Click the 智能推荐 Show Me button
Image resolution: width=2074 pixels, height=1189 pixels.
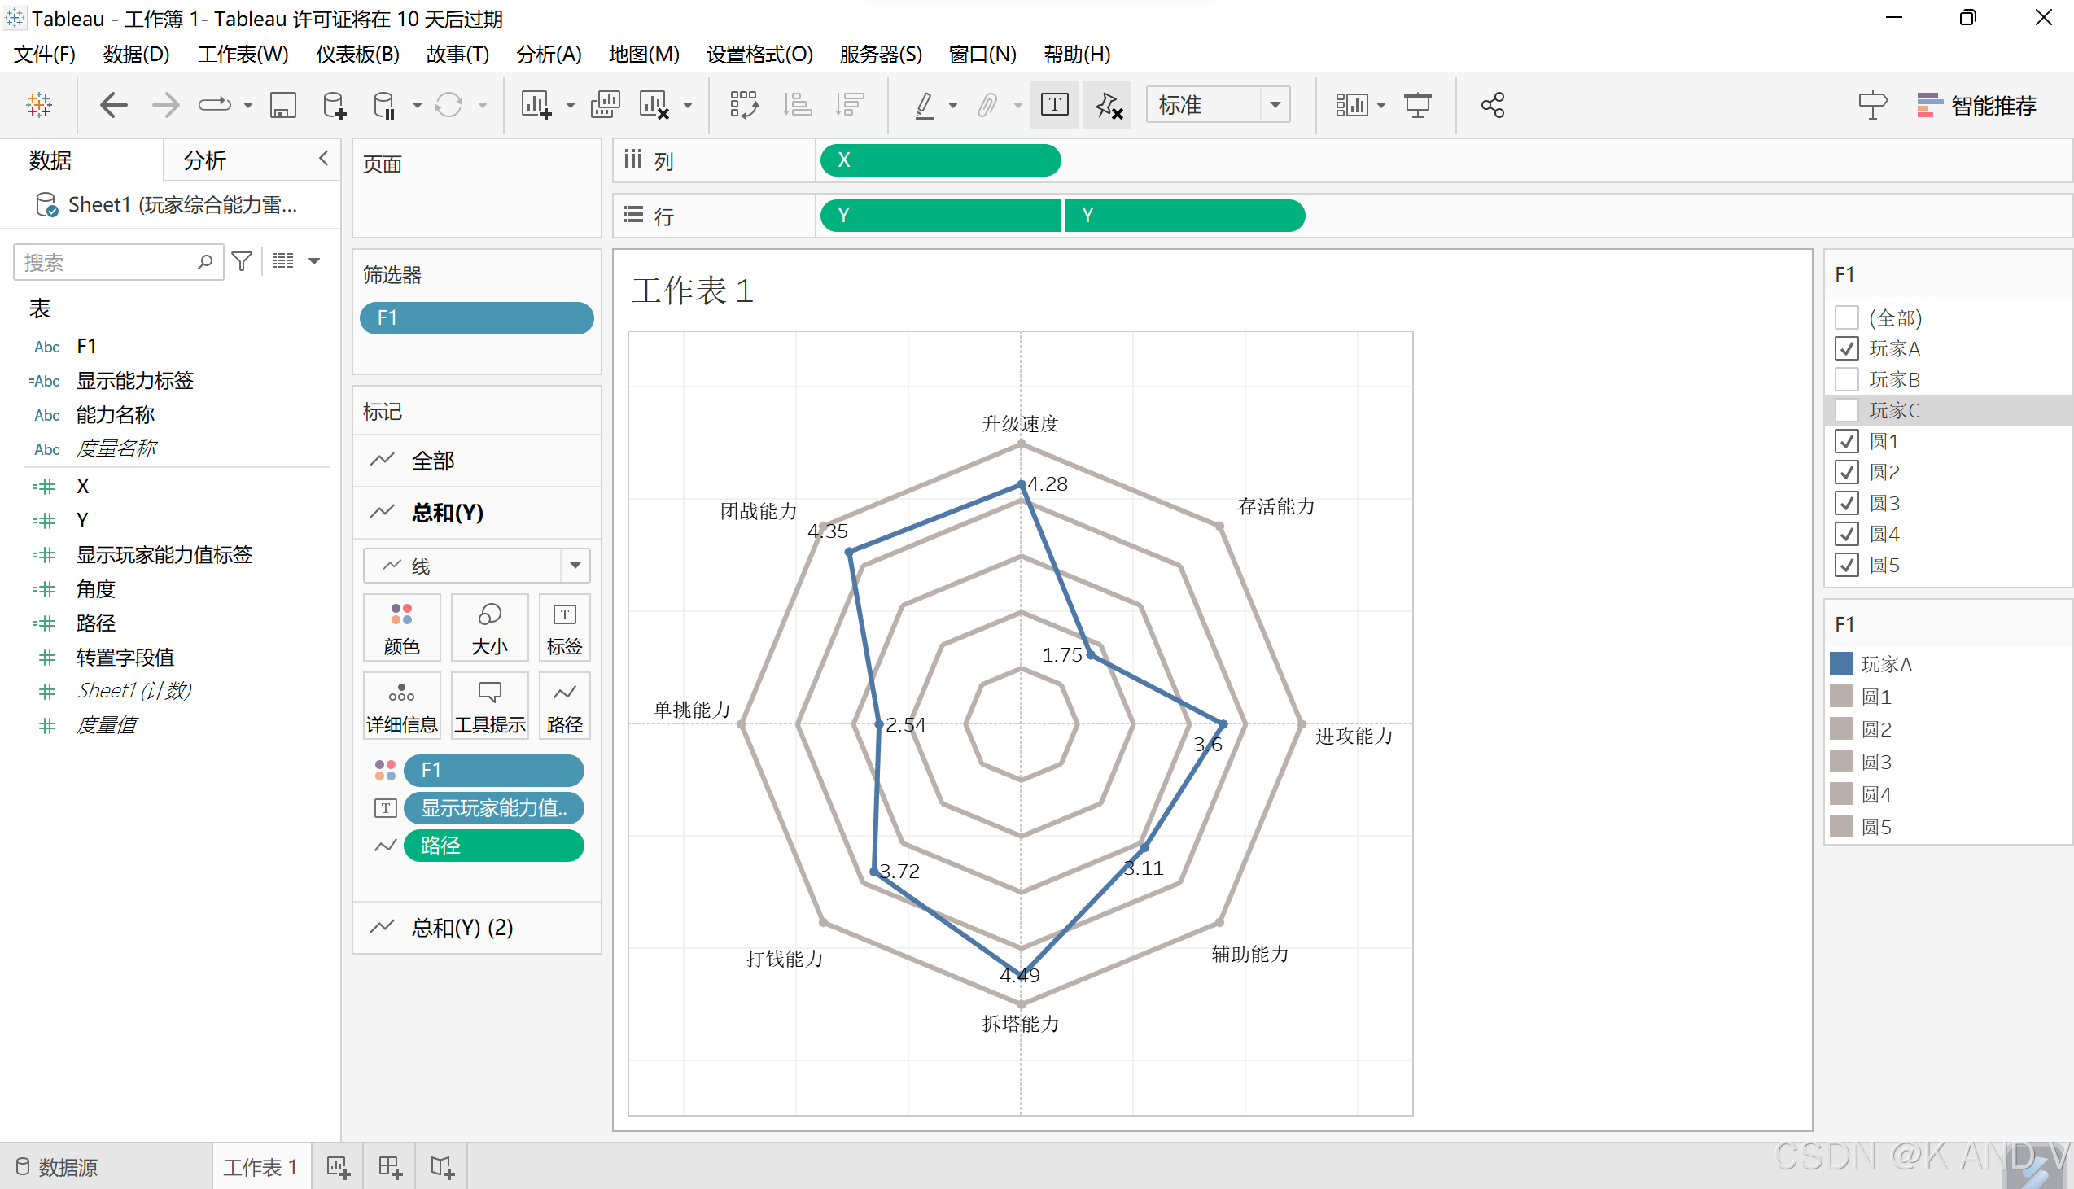click(x=1976, y=105)
